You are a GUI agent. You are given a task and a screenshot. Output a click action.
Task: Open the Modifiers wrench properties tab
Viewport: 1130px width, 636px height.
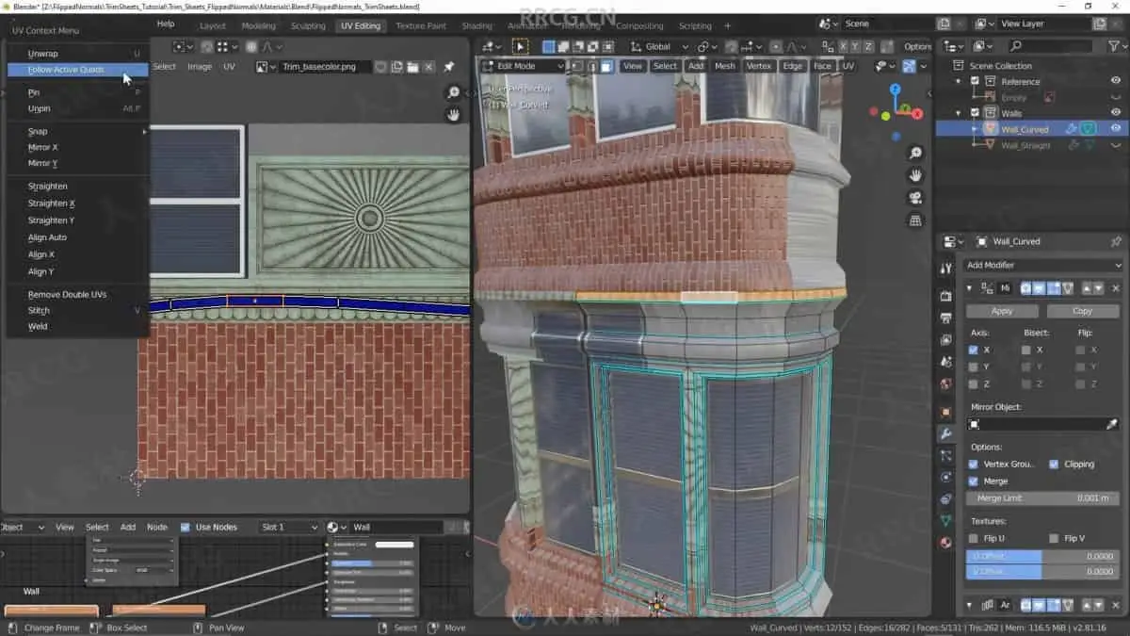coord(946,433)
